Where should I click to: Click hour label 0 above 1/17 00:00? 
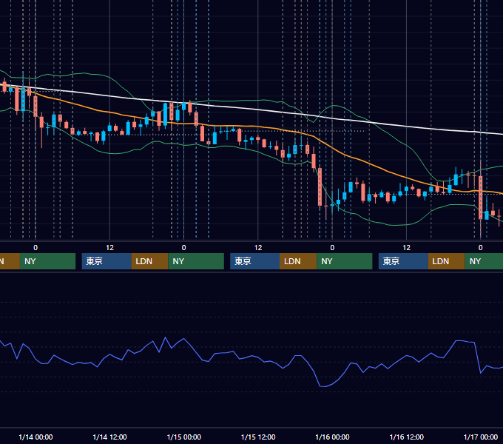point(481,248)
